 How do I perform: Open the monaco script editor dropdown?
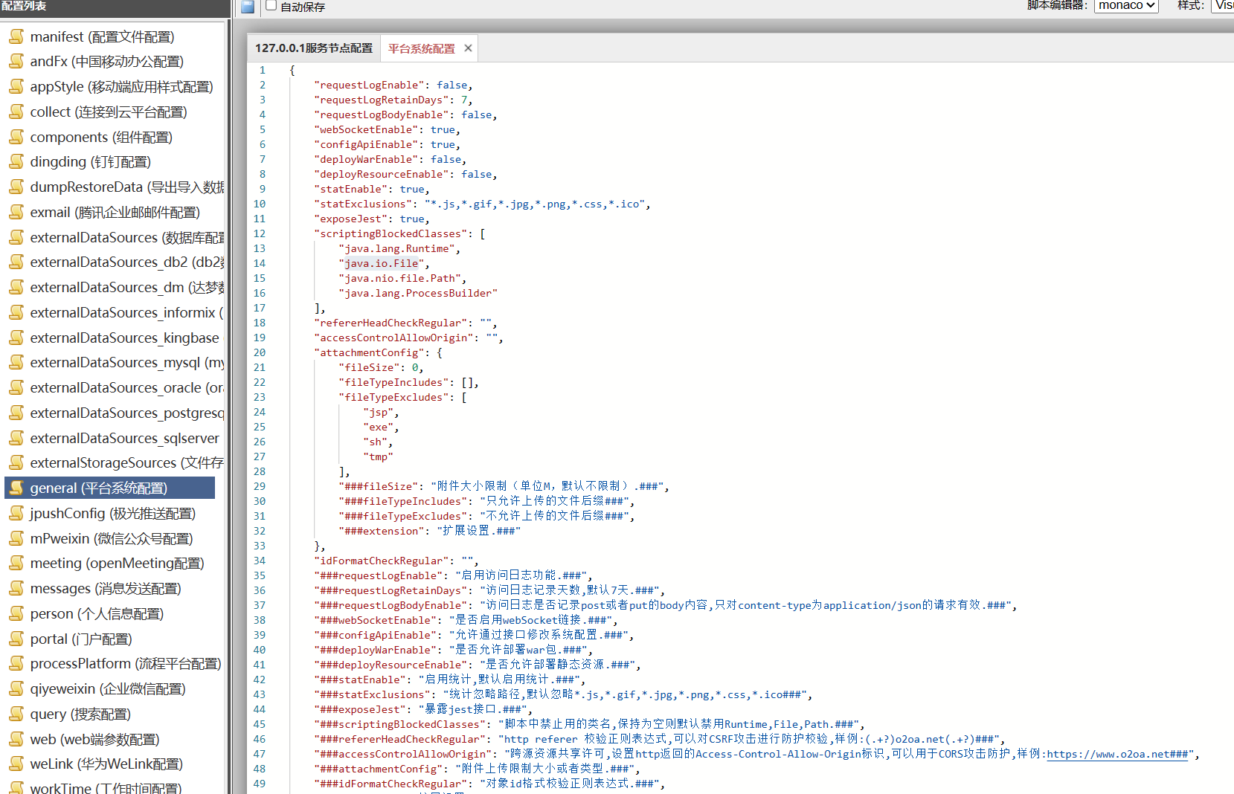point(1126,6)
